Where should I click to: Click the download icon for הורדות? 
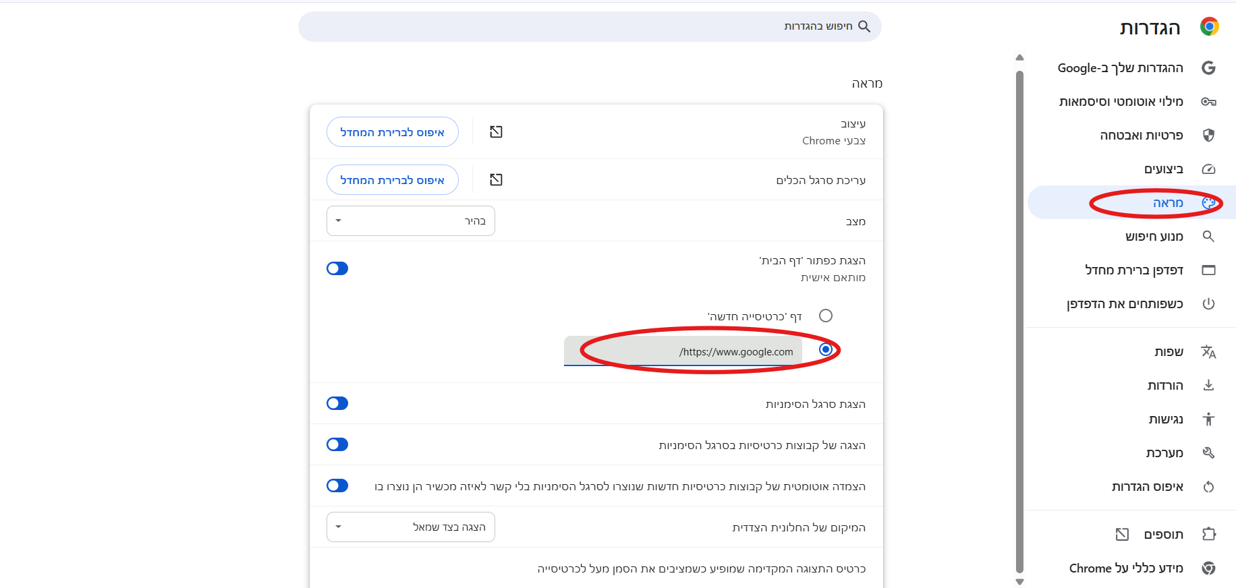(x=1208, y=386)
